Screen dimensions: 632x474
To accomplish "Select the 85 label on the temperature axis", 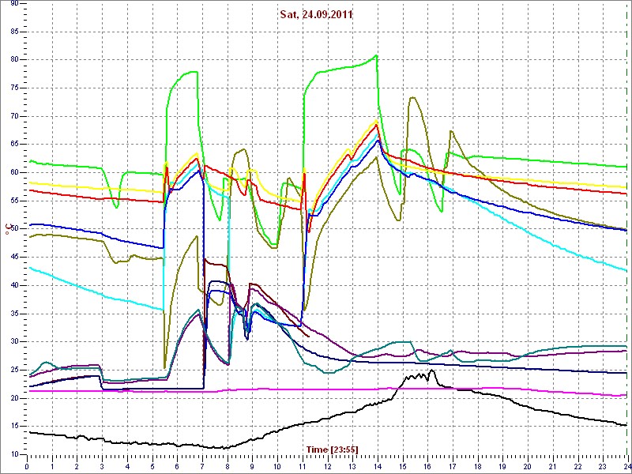I will coord(13,32).
